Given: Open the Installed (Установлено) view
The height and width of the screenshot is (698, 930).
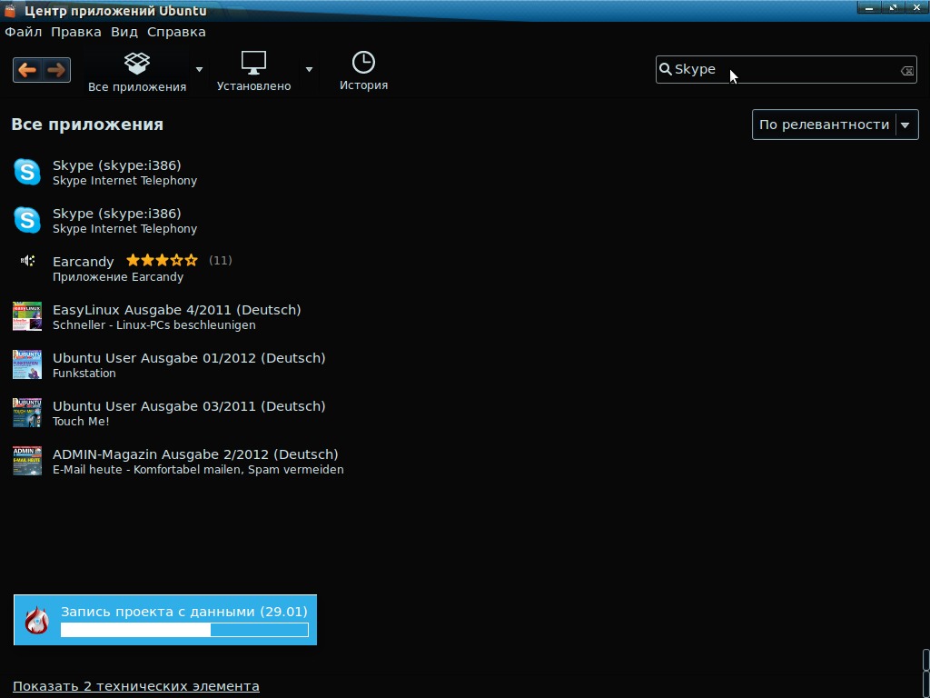Looking at the screenshot, I should click(253, 71).
